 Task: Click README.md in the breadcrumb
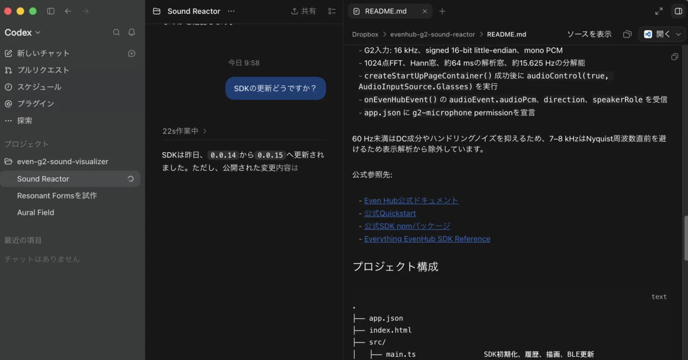pos(506,34)
